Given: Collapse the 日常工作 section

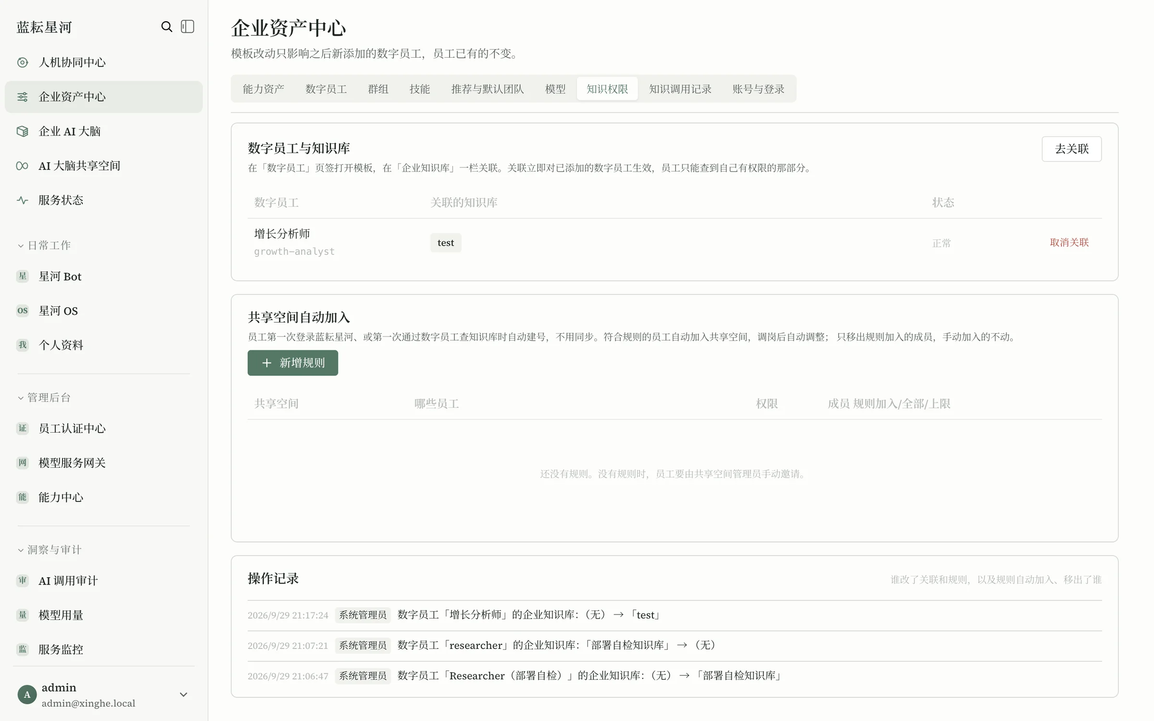Looking at the screenshot, I should pos(44,246).
